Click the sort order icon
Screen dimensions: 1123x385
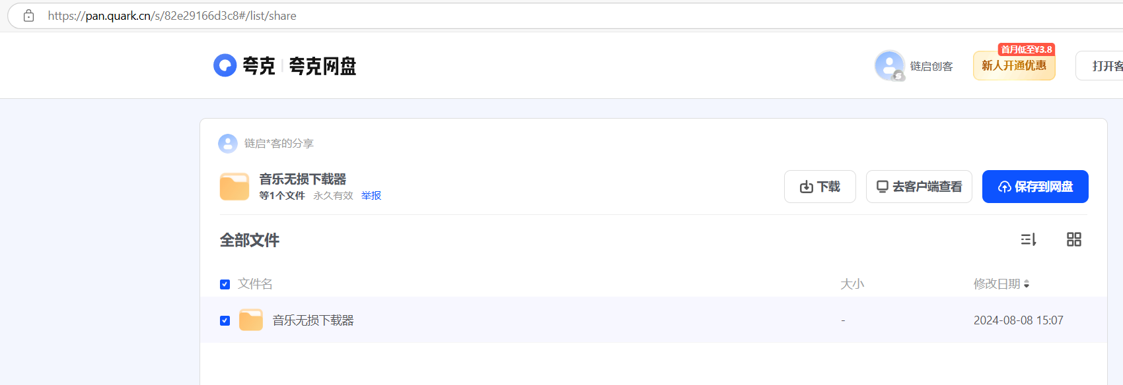pos(1029,239)
